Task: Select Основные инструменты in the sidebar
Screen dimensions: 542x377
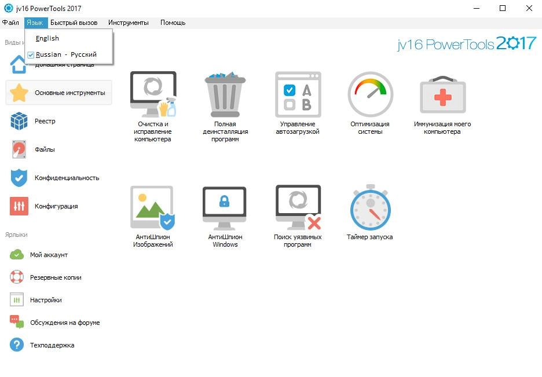Action: [x=58, y=93]
